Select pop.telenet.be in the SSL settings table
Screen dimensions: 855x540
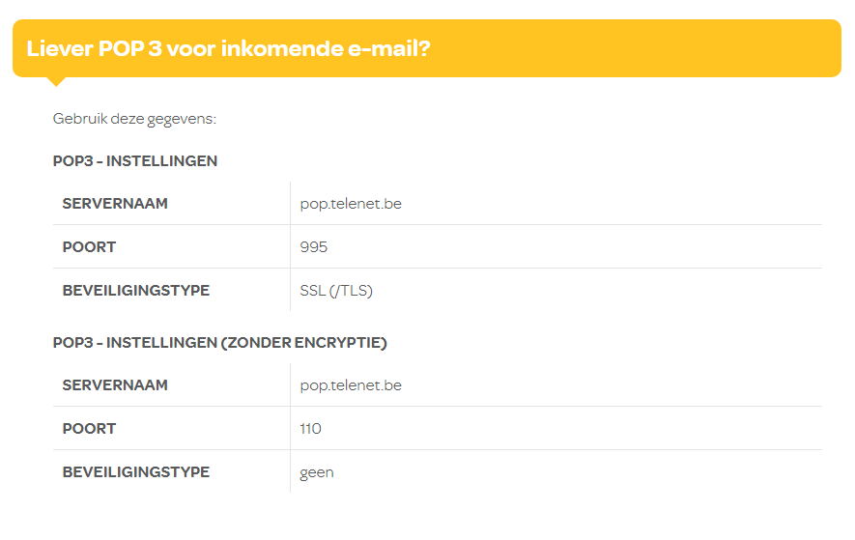click(x=351, y=204)
